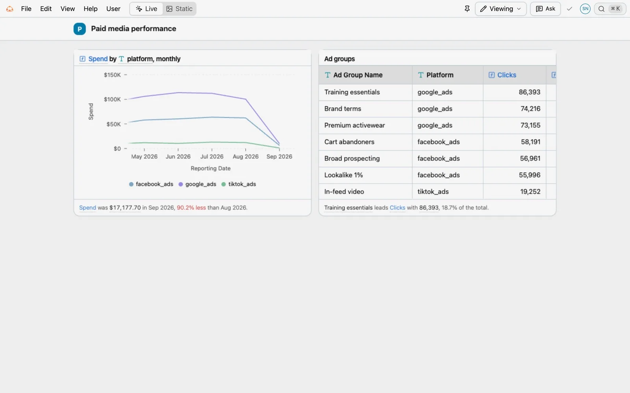Viewport: 630px width, 393px height.
Task: Open the View menu
Action: point(68,9)
